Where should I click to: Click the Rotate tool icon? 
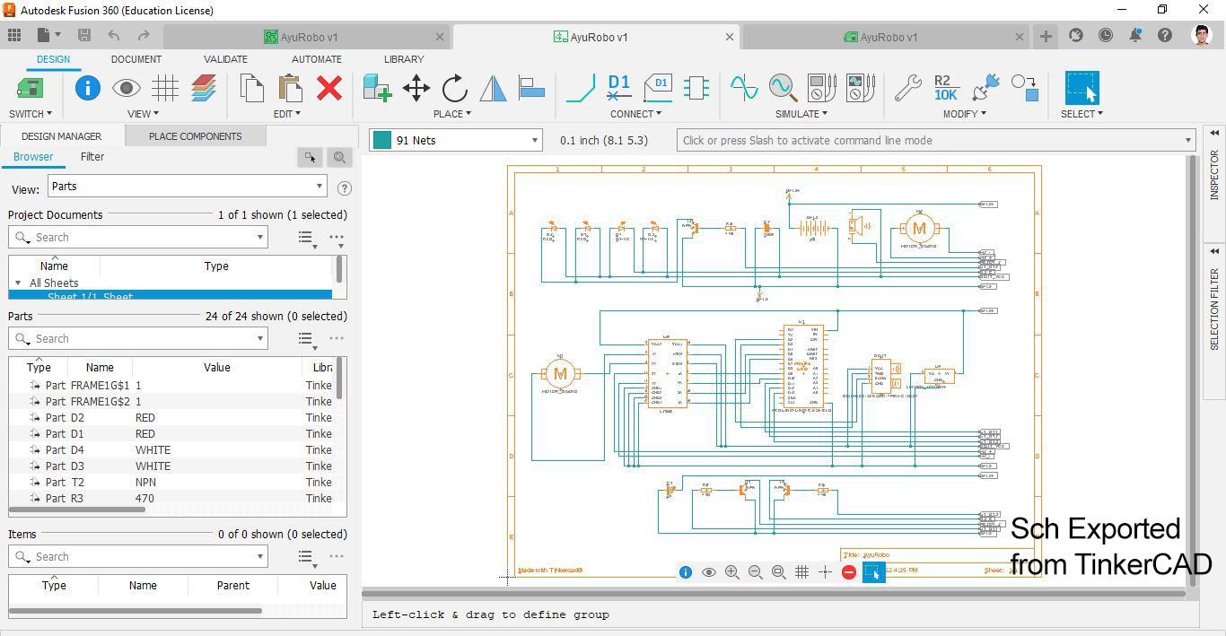pos(455,88)
